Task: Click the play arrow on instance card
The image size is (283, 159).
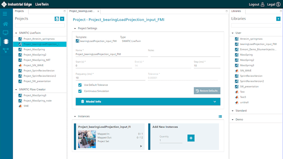Action: click(x=141, y=146)
